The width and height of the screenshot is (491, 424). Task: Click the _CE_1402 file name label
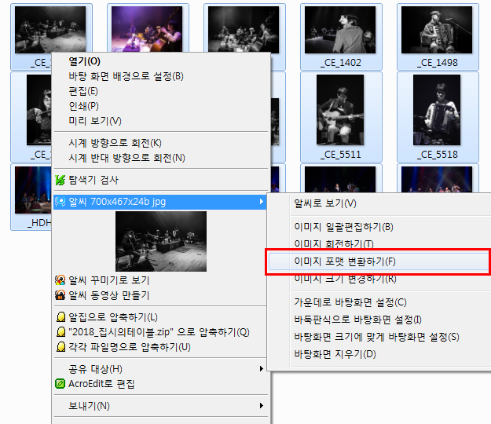point(341,63)
